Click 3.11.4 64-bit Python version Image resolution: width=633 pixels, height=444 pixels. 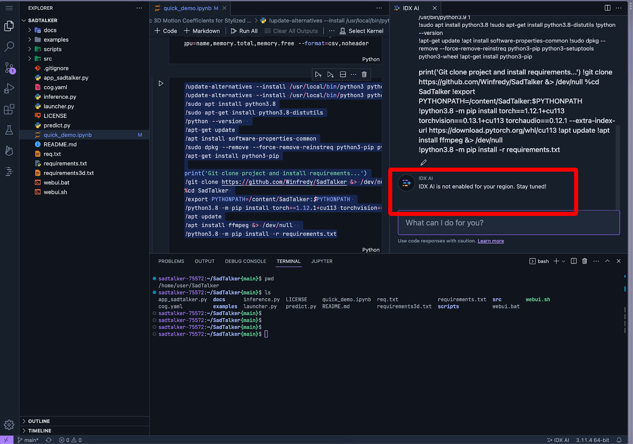pyautogui.click(x=592, y=440)
